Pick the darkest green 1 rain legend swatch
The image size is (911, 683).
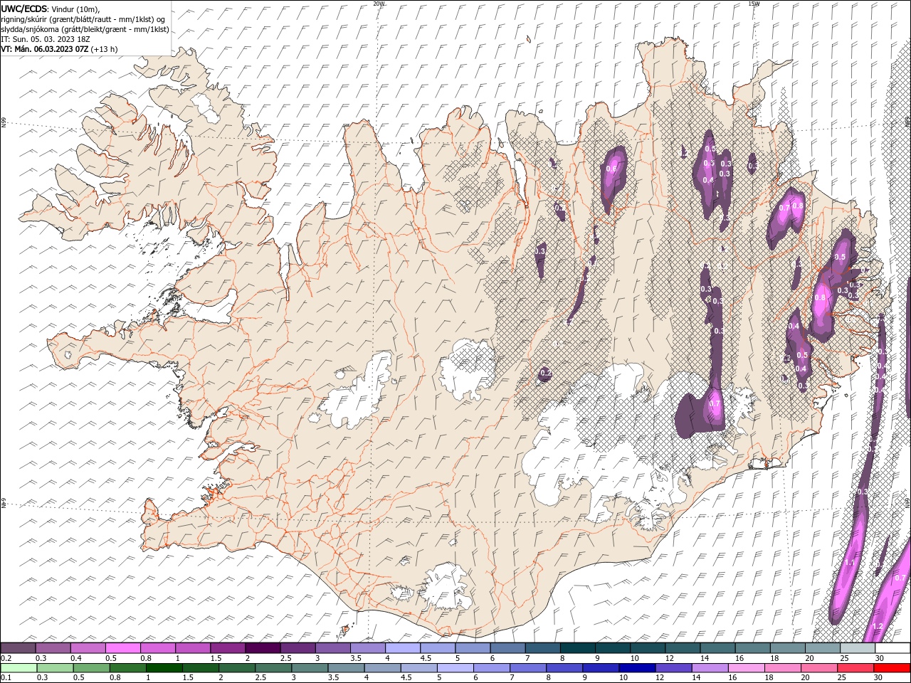[x=164, y=668]
